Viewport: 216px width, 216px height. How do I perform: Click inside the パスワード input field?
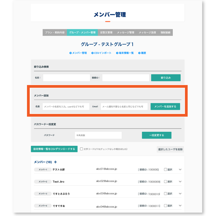tap(99, 135)
